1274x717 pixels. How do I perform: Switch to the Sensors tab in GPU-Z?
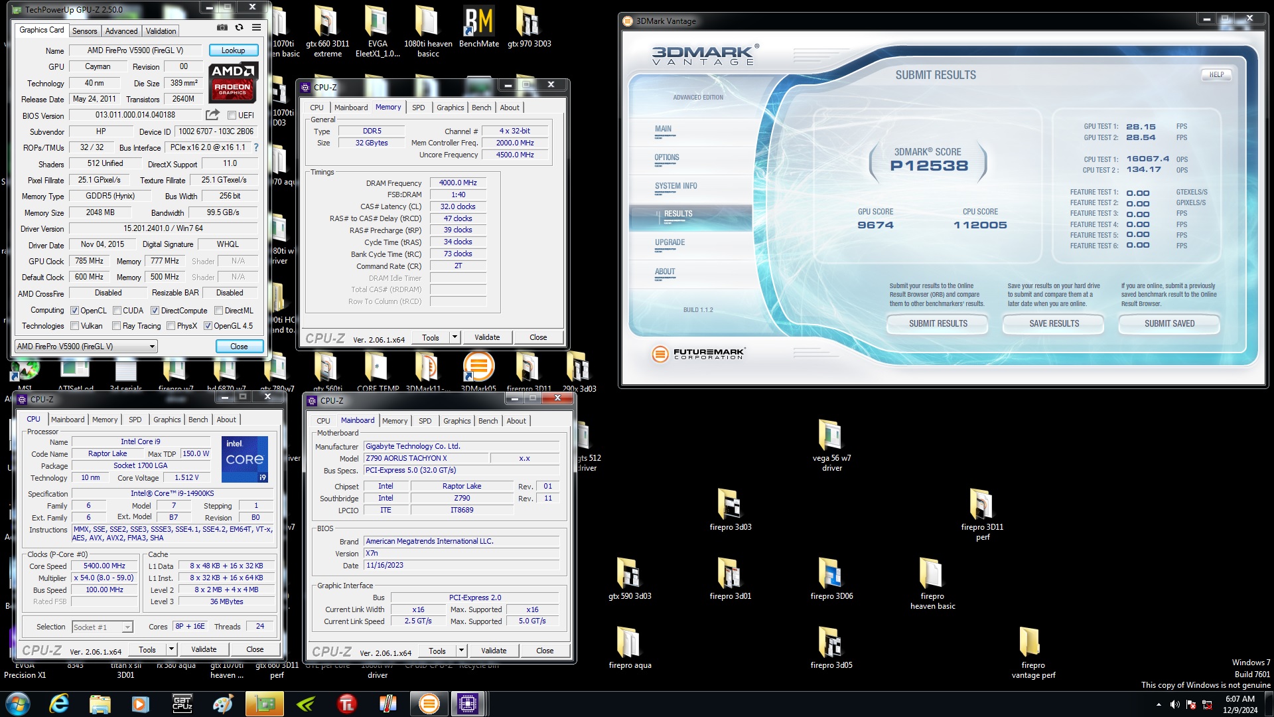[x=84, y=31]
